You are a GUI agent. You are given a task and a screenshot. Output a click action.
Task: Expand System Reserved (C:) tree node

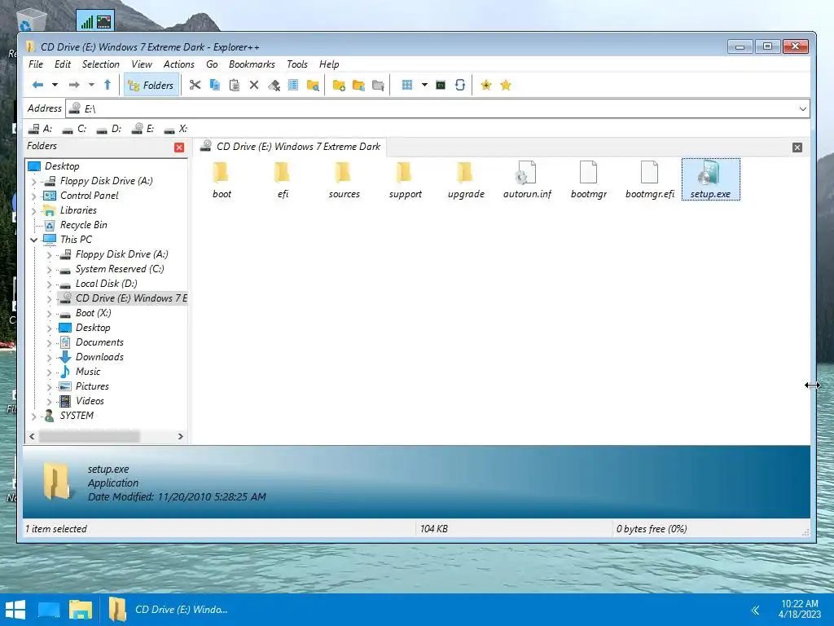tap(49, 269)
